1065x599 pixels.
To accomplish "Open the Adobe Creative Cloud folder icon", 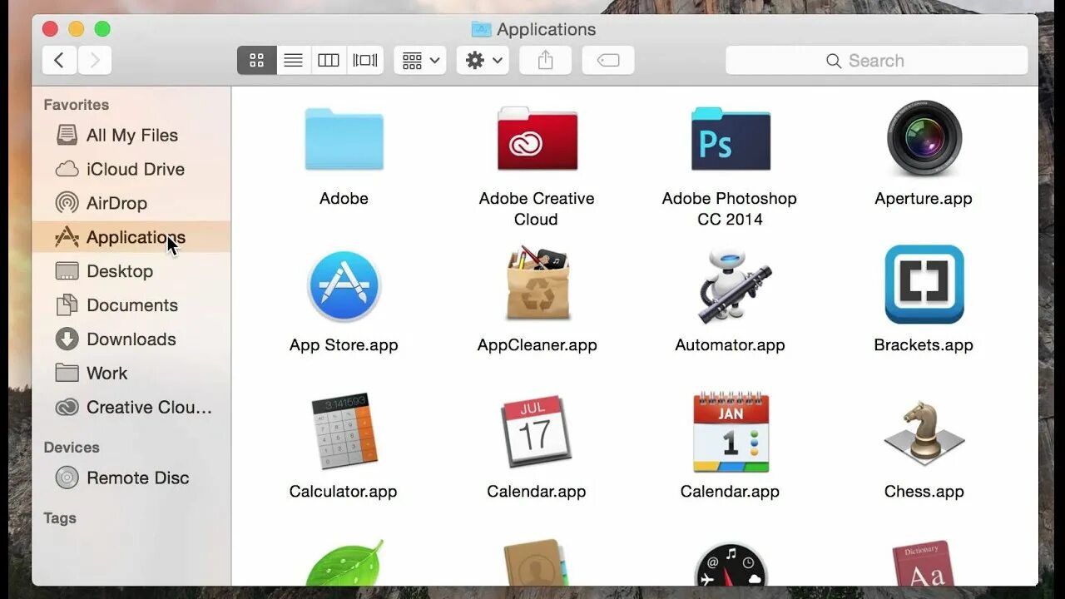I will (x=537, y=138).
